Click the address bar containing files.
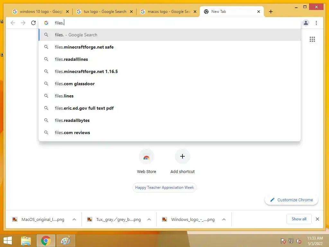Screen dimensions: 329x247 [x=170, y=23]
